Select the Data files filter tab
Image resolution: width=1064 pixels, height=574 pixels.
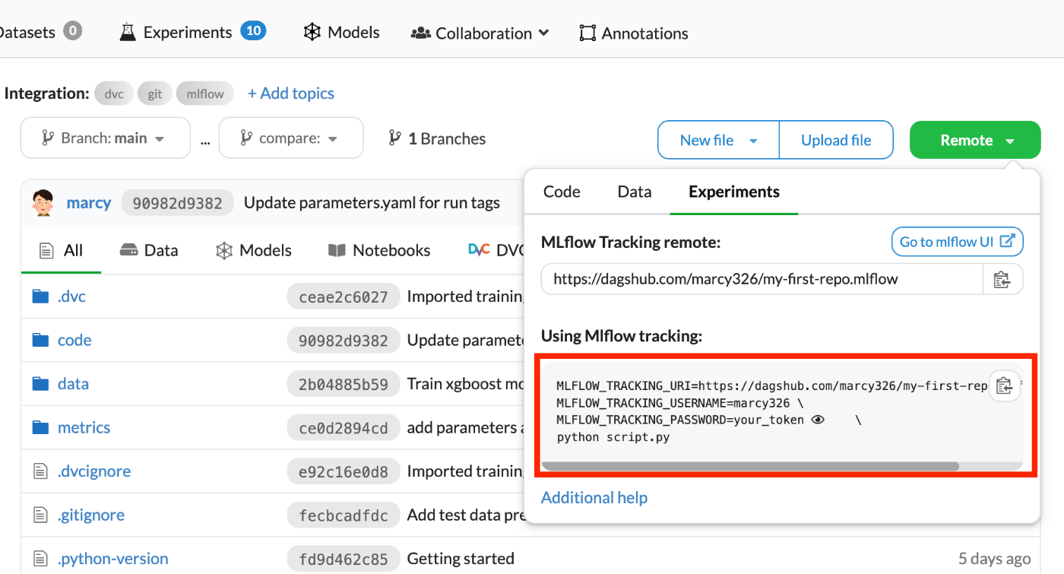[x=149, y=250]
